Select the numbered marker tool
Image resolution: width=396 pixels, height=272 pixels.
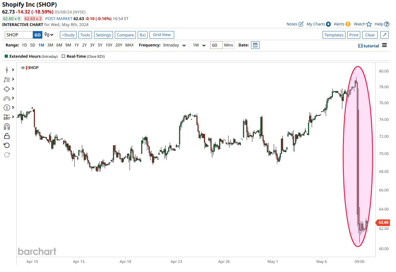(7, 108)
